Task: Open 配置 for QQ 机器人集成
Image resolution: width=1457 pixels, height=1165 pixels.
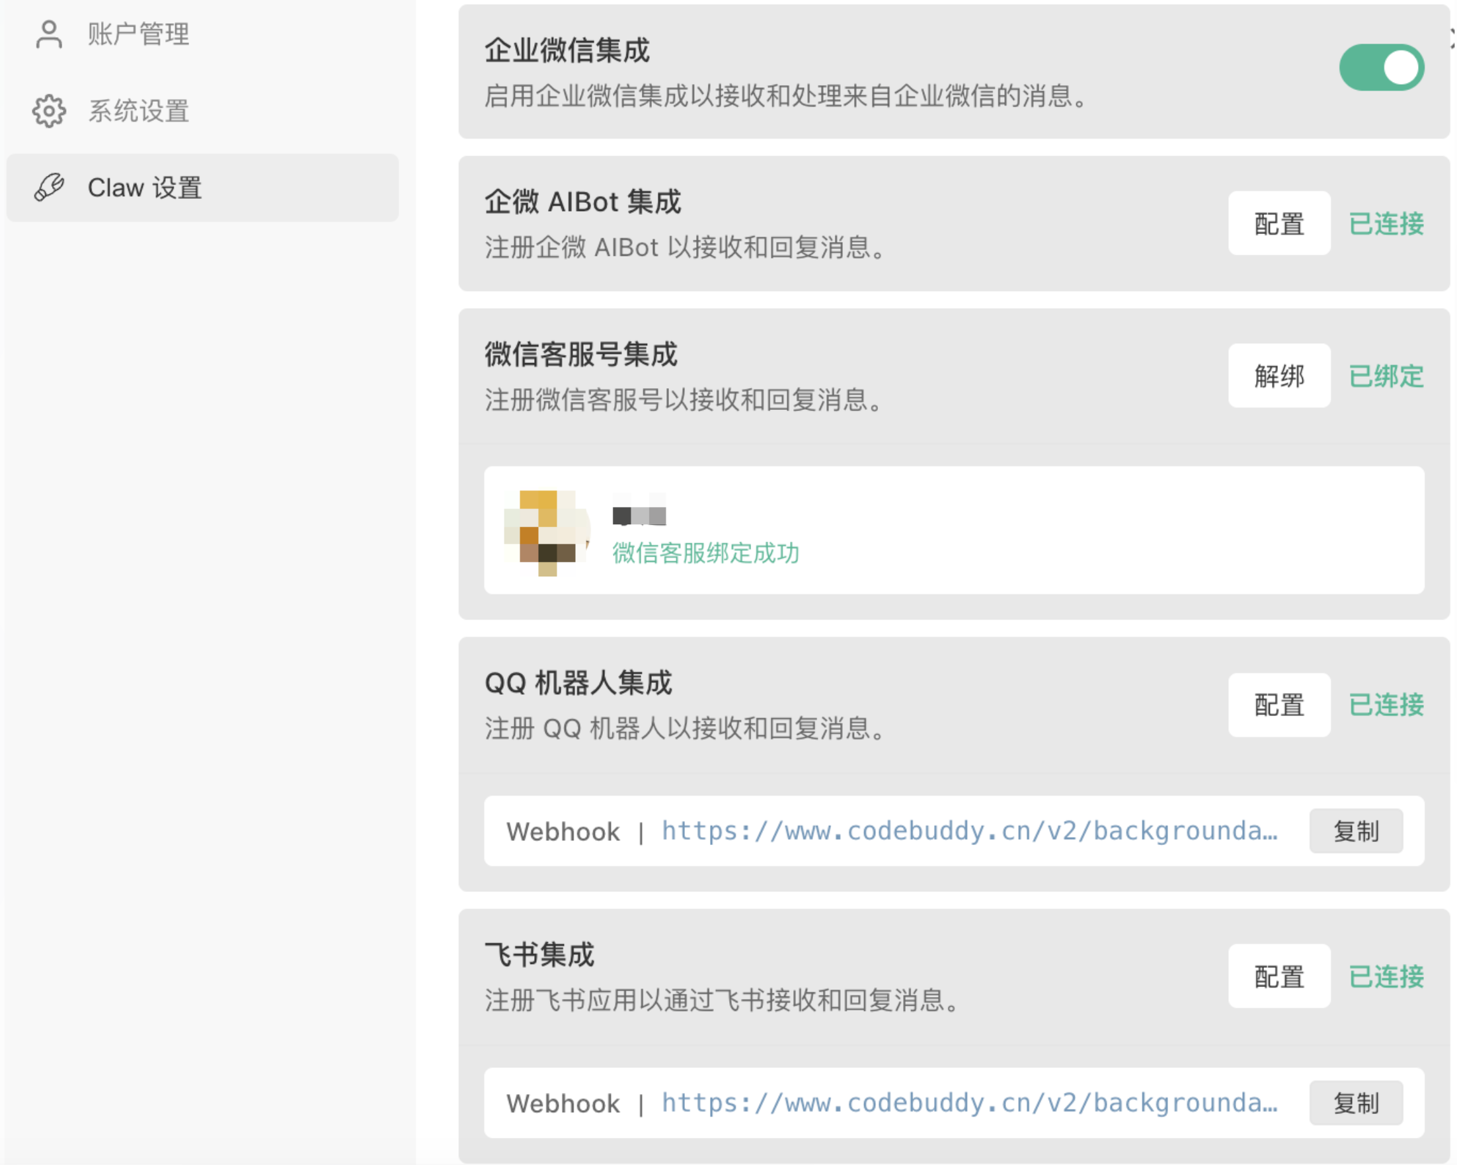Action: click(1279, 705)
